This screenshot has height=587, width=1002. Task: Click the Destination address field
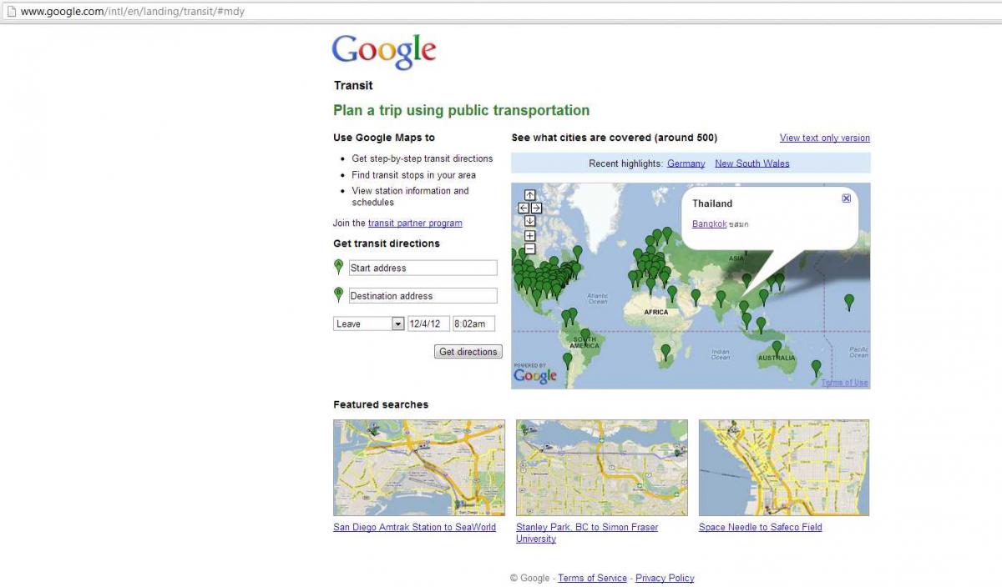(x=423, y=296)
